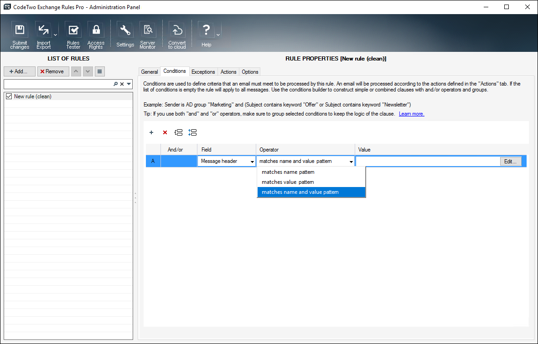Toggle New rule (clean) checkbox
The height and width of the screenshot is (344, 538).
pyautogui.click(x=9, y=96)
